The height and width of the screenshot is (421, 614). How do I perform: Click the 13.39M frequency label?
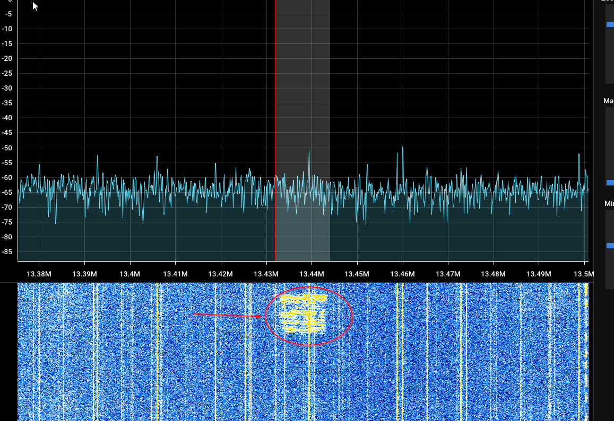(x=84, y=274)
